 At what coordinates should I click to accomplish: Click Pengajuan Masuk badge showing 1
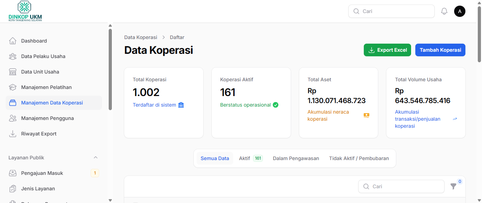(95, 173)
